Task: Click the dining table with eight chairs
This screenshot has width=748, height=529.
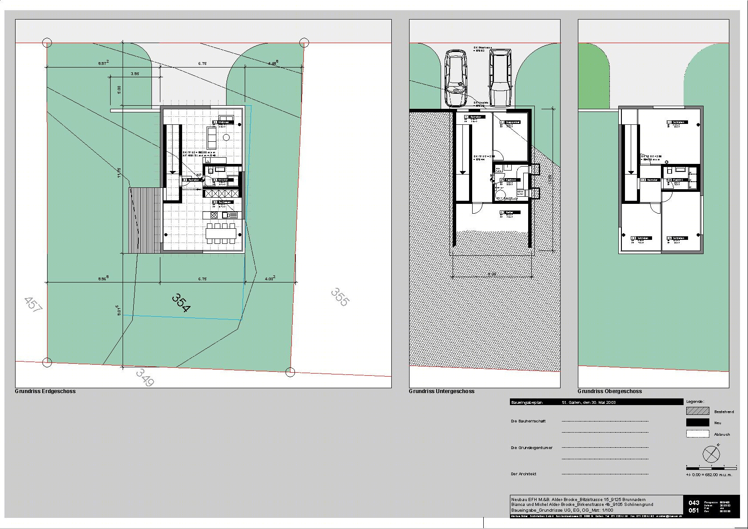Action: pyautogui.click(x=221, y=234)
